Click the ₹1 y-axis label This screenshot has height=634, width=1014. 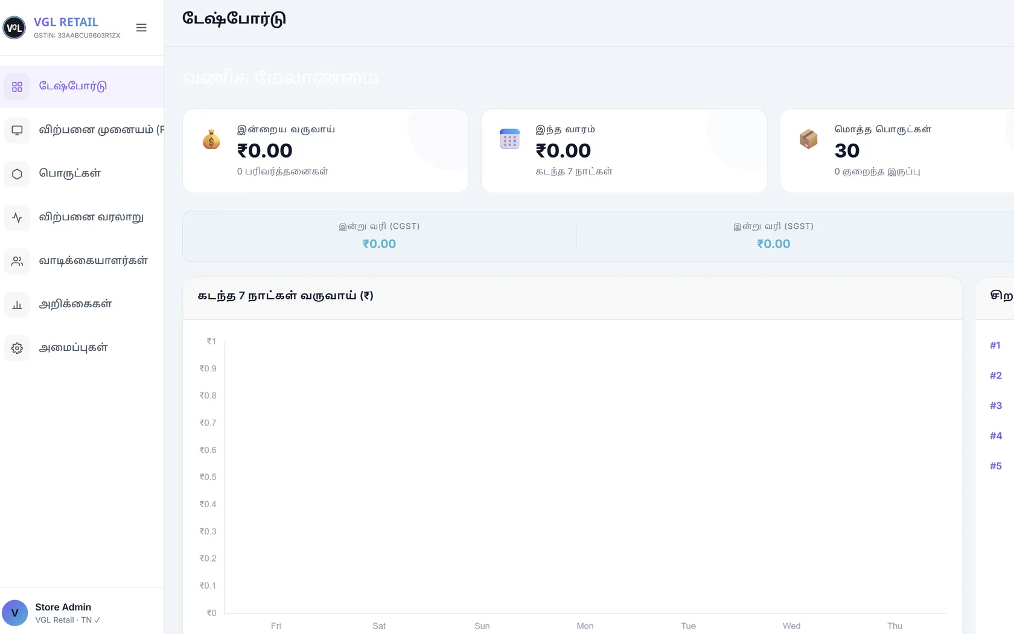(211, 341)
